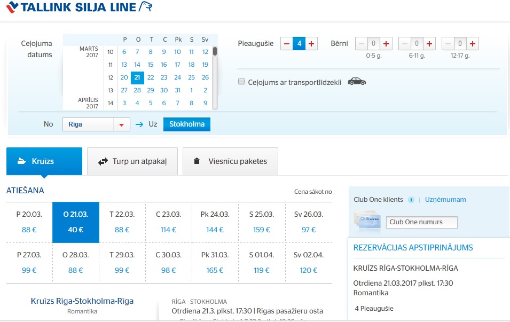Viewport: 510px width, 322px height.
Task: Choose departure O 28.03. for 88 €
Action: [x=76, y=263]
